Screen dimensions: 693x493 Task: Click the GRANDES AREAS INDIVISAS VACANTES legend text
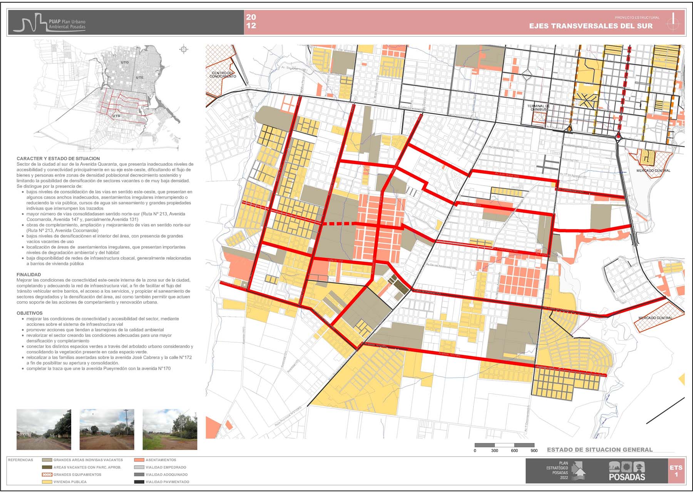88,460
